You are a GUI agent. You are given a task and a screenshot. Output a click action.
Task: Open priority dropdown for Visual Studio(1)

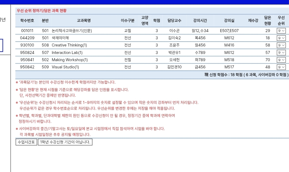(281, 67)
